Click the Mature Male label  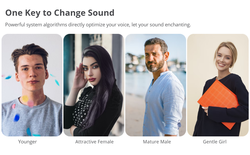pyautogui.click(x=157, y=142)
